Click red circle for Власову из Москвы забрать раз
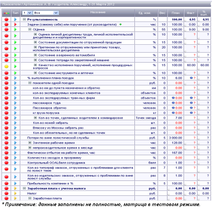 tap(7, 128)
